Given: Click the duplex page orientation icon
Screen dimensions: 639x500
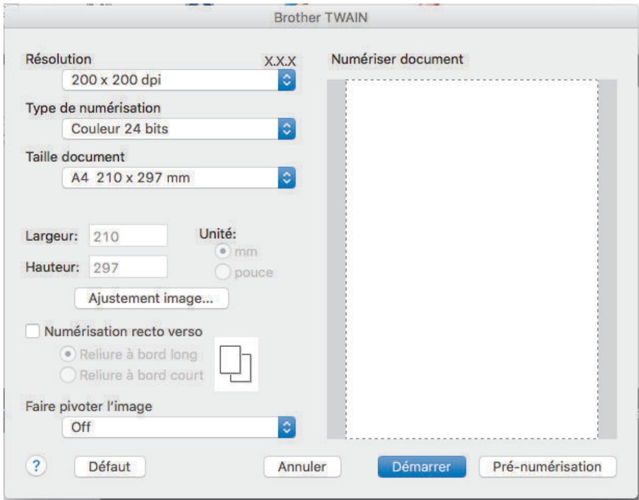Looking at the screenshot, I should tap(236, 364).
